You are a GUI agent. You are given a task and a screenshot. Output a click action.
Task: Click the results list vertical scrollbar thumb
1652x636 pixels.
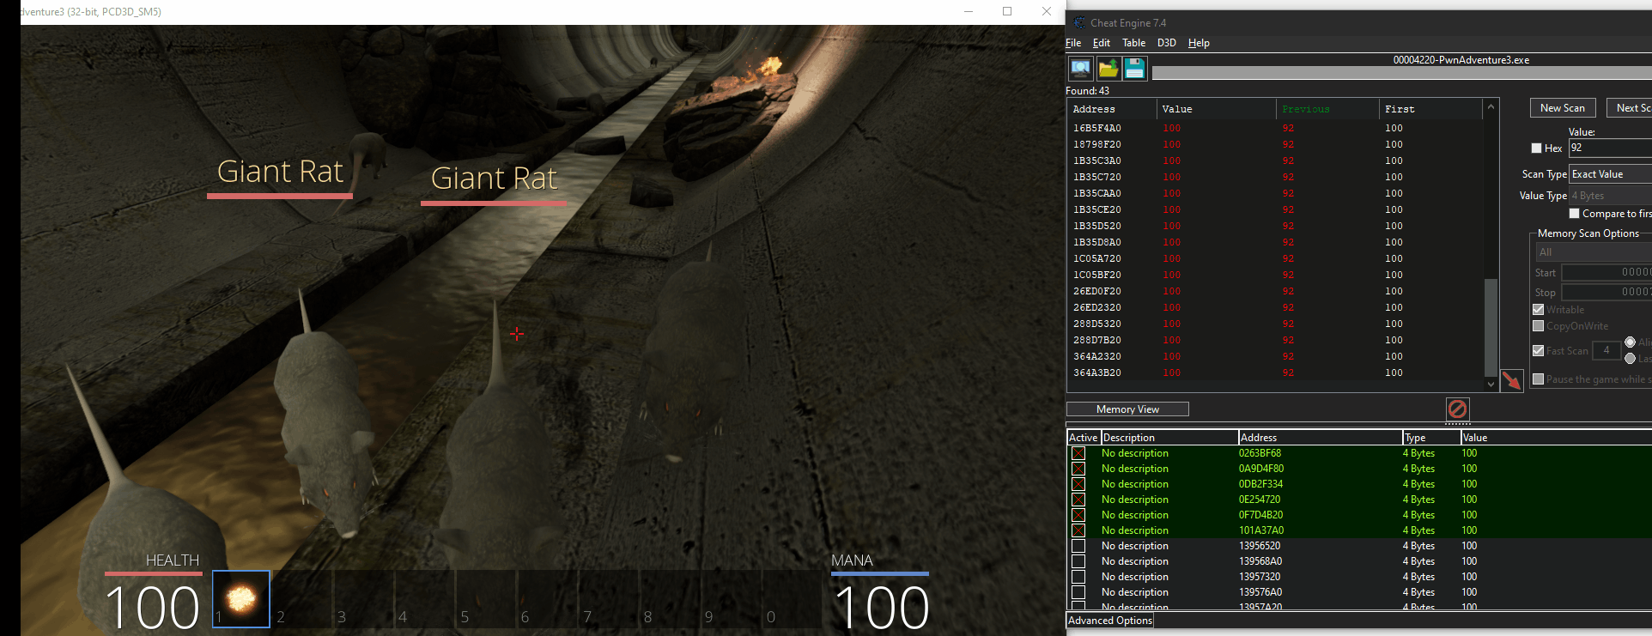pyautogui.click(x=1491, y=327)
